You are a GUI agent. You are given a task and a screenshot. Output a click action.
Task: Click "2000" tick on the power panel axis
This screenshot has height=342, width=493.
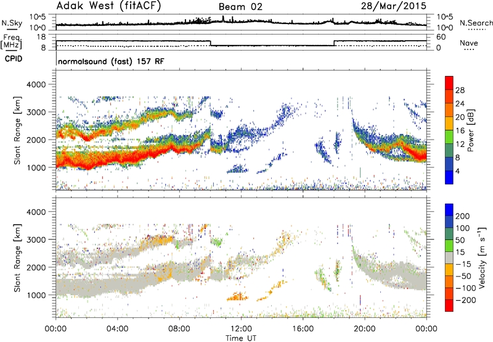coord(36,140)
